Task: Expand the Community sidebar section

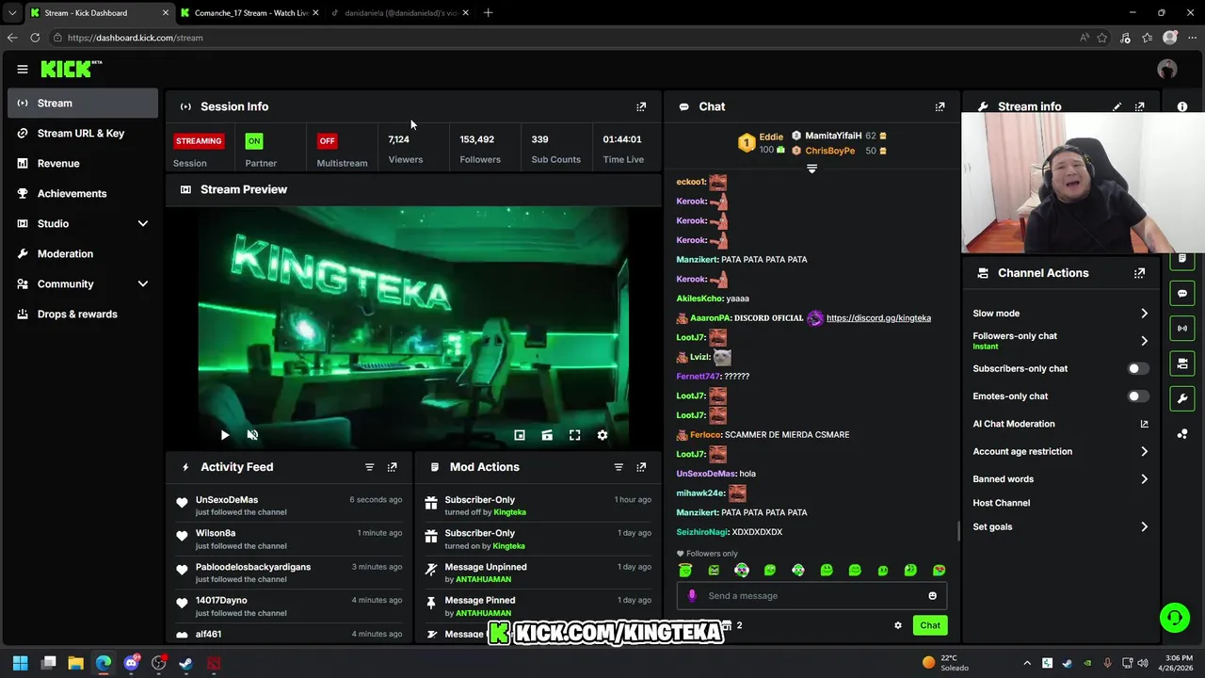Action: coord(143,284)
